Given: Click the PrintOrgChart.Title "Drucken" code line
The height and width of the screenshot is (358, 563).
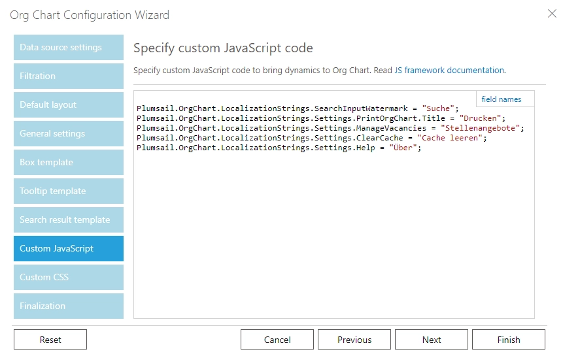Looking at the screenshot, I should coord(321,118).
